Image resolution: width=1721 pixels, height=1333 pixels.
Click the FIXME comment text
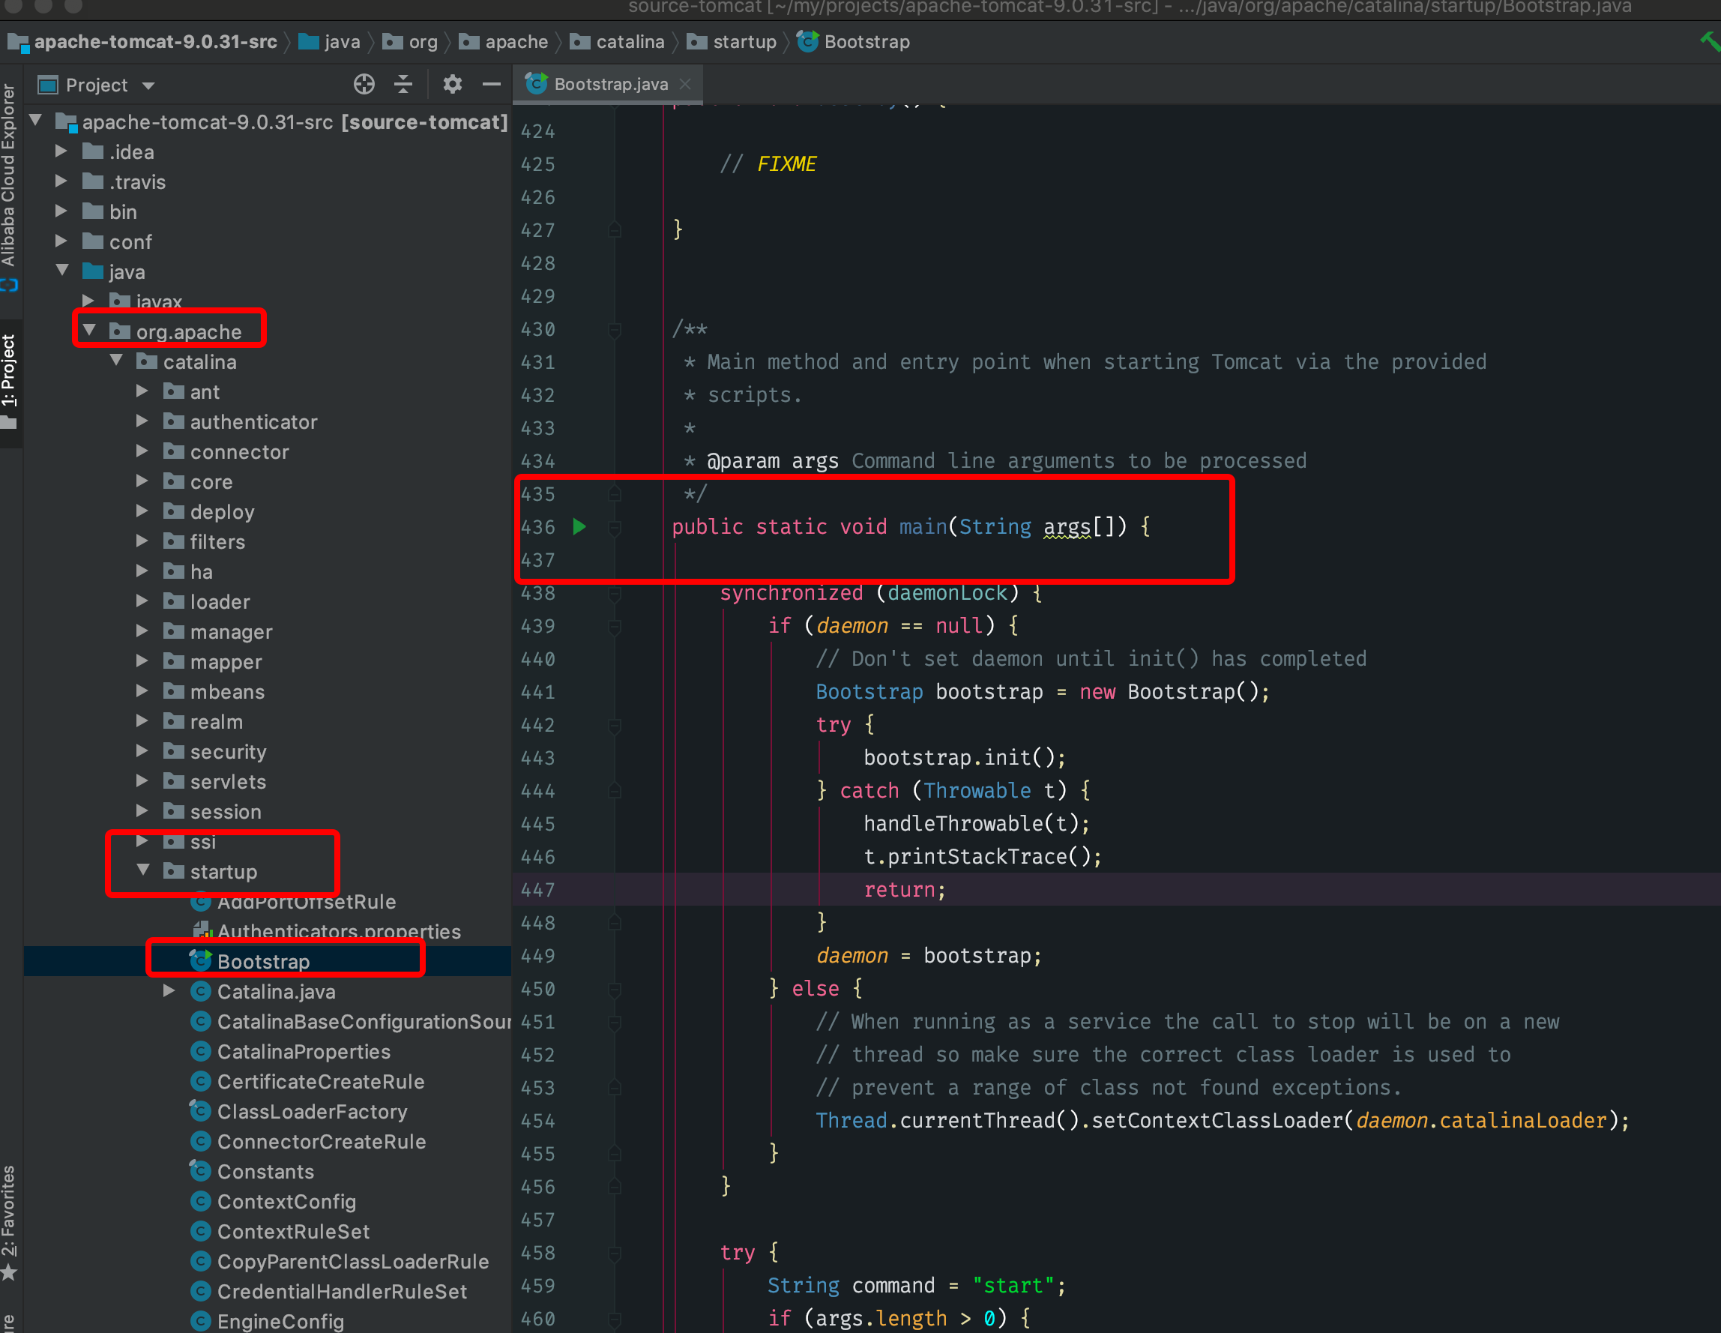[786, 164]
